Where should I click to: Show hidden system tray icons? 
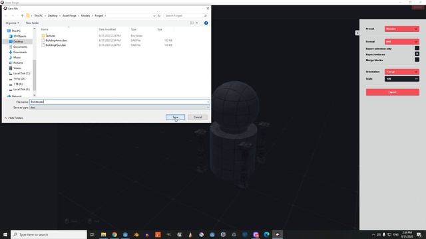(x=373, y=234)
